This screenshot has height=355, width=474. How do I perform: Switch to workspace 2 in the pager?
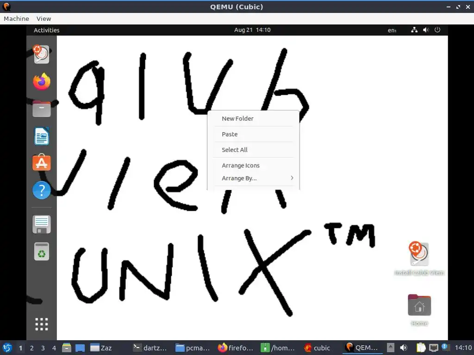click(x=32, y=348)
